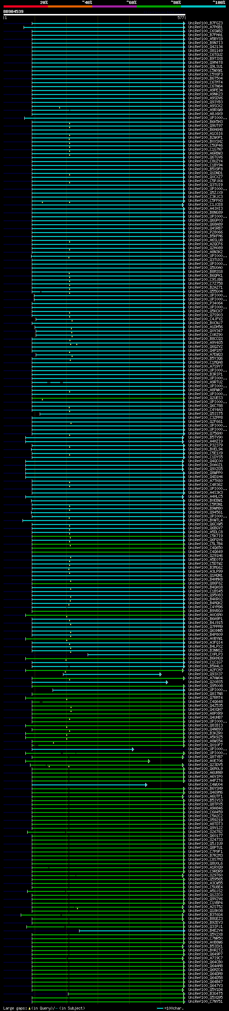
Task: Click the purple ~60% identity legend bar
Action: coord(114,6)
